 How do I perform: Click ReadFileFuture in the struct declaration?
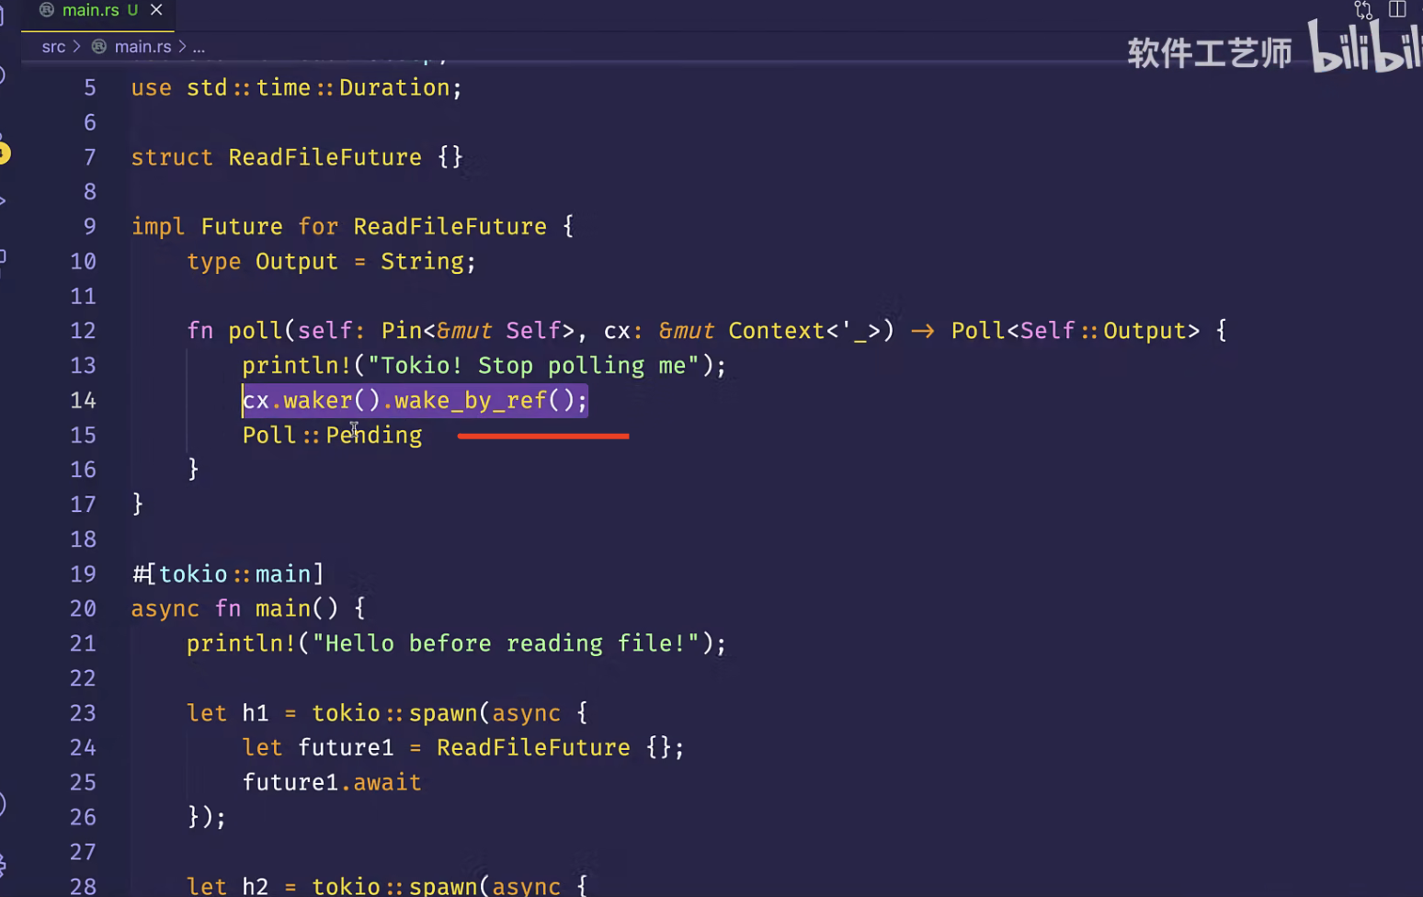pos(324,157)
